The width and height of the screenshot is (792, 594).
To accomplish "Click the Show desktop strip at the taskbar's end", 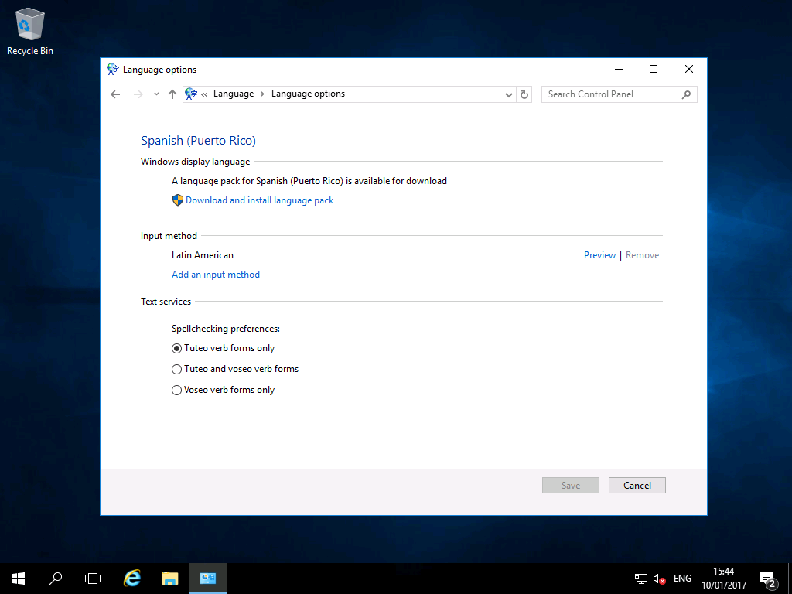I will point(790,579).
